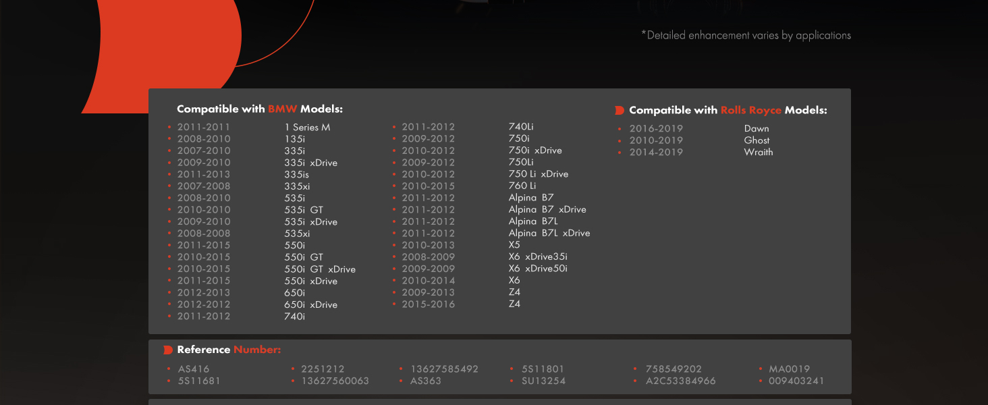The image size is (988, 405).
Task: Select the "335xi" model name
Action: (297, 186)
